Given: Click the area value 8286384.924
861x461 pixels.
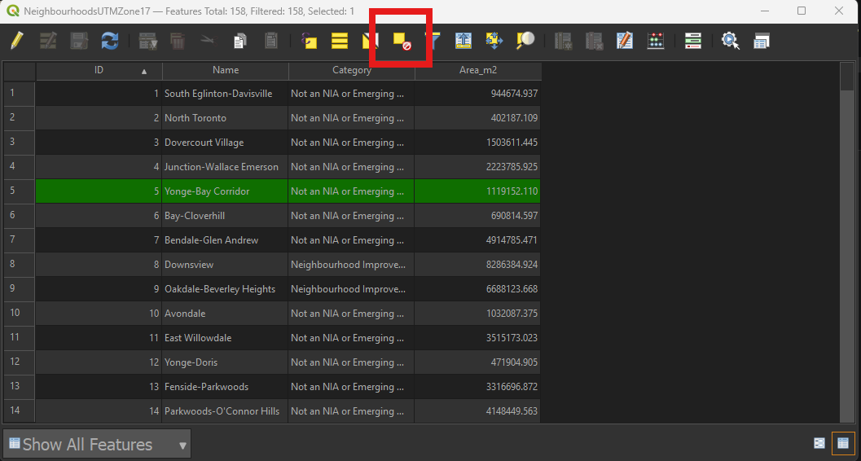Looking at the screenshot, I should click(477, 265).
